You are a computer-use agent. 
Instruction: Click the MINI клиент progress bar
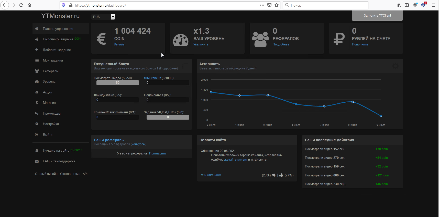pyautogui.click(x=168, y=83)
